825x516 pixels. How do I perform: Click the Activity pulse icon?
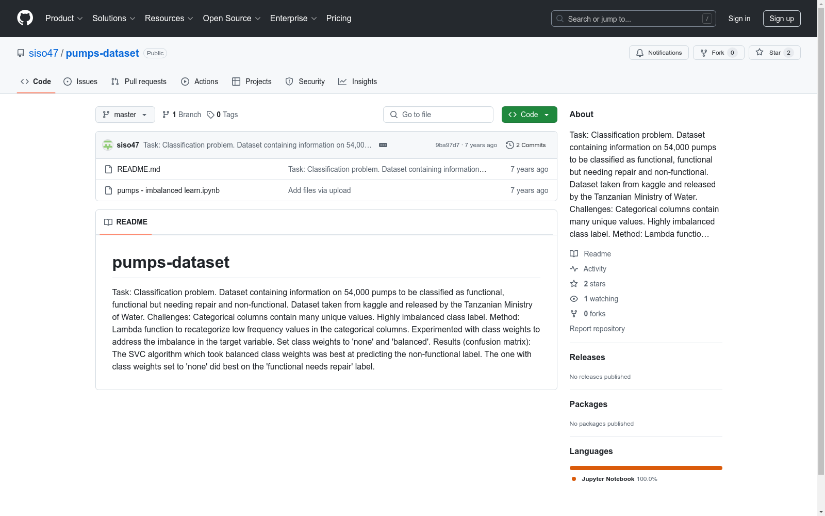click(574, 269)
